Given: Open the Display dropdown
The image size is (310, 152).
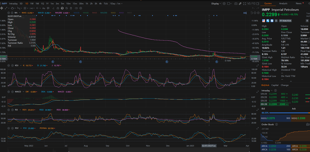Looking at the screenshot, I should 216,4.
